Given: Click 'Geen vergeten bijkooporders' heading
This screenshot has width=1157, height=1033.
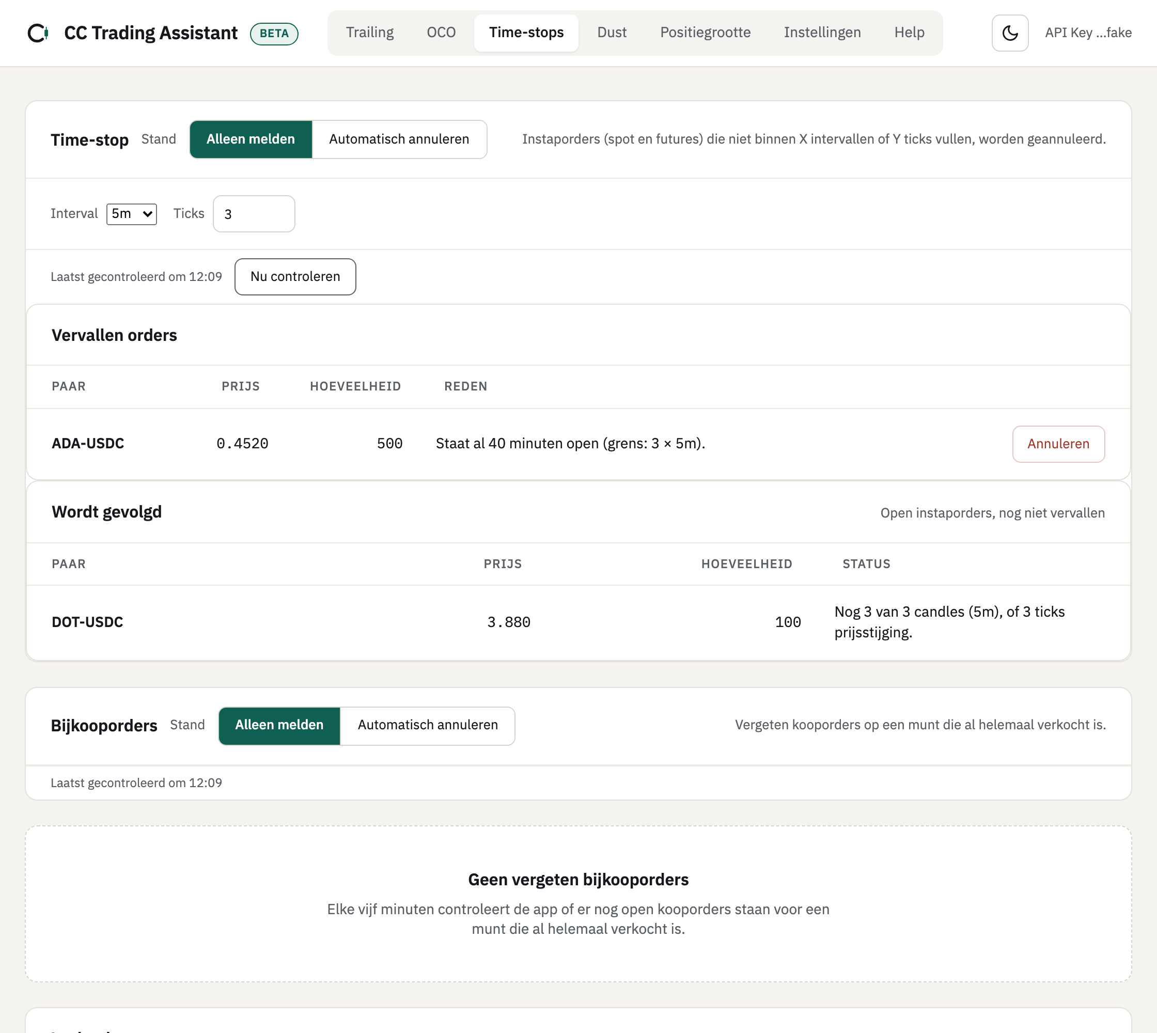Looking at the screenshot, I should [x=578, y=879].
